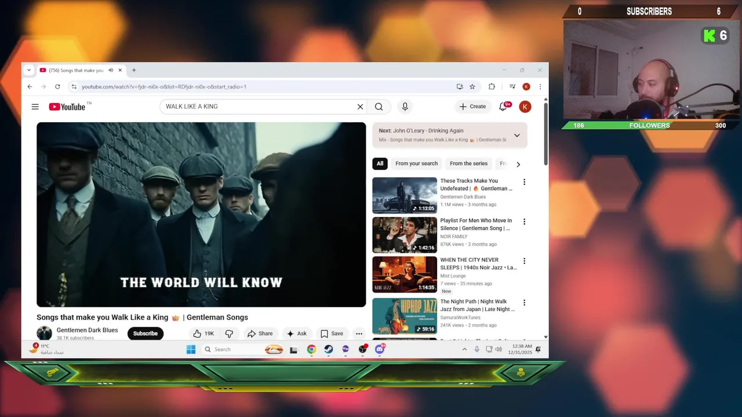Open the YouTube account avatar menu

tap(525, 107)
